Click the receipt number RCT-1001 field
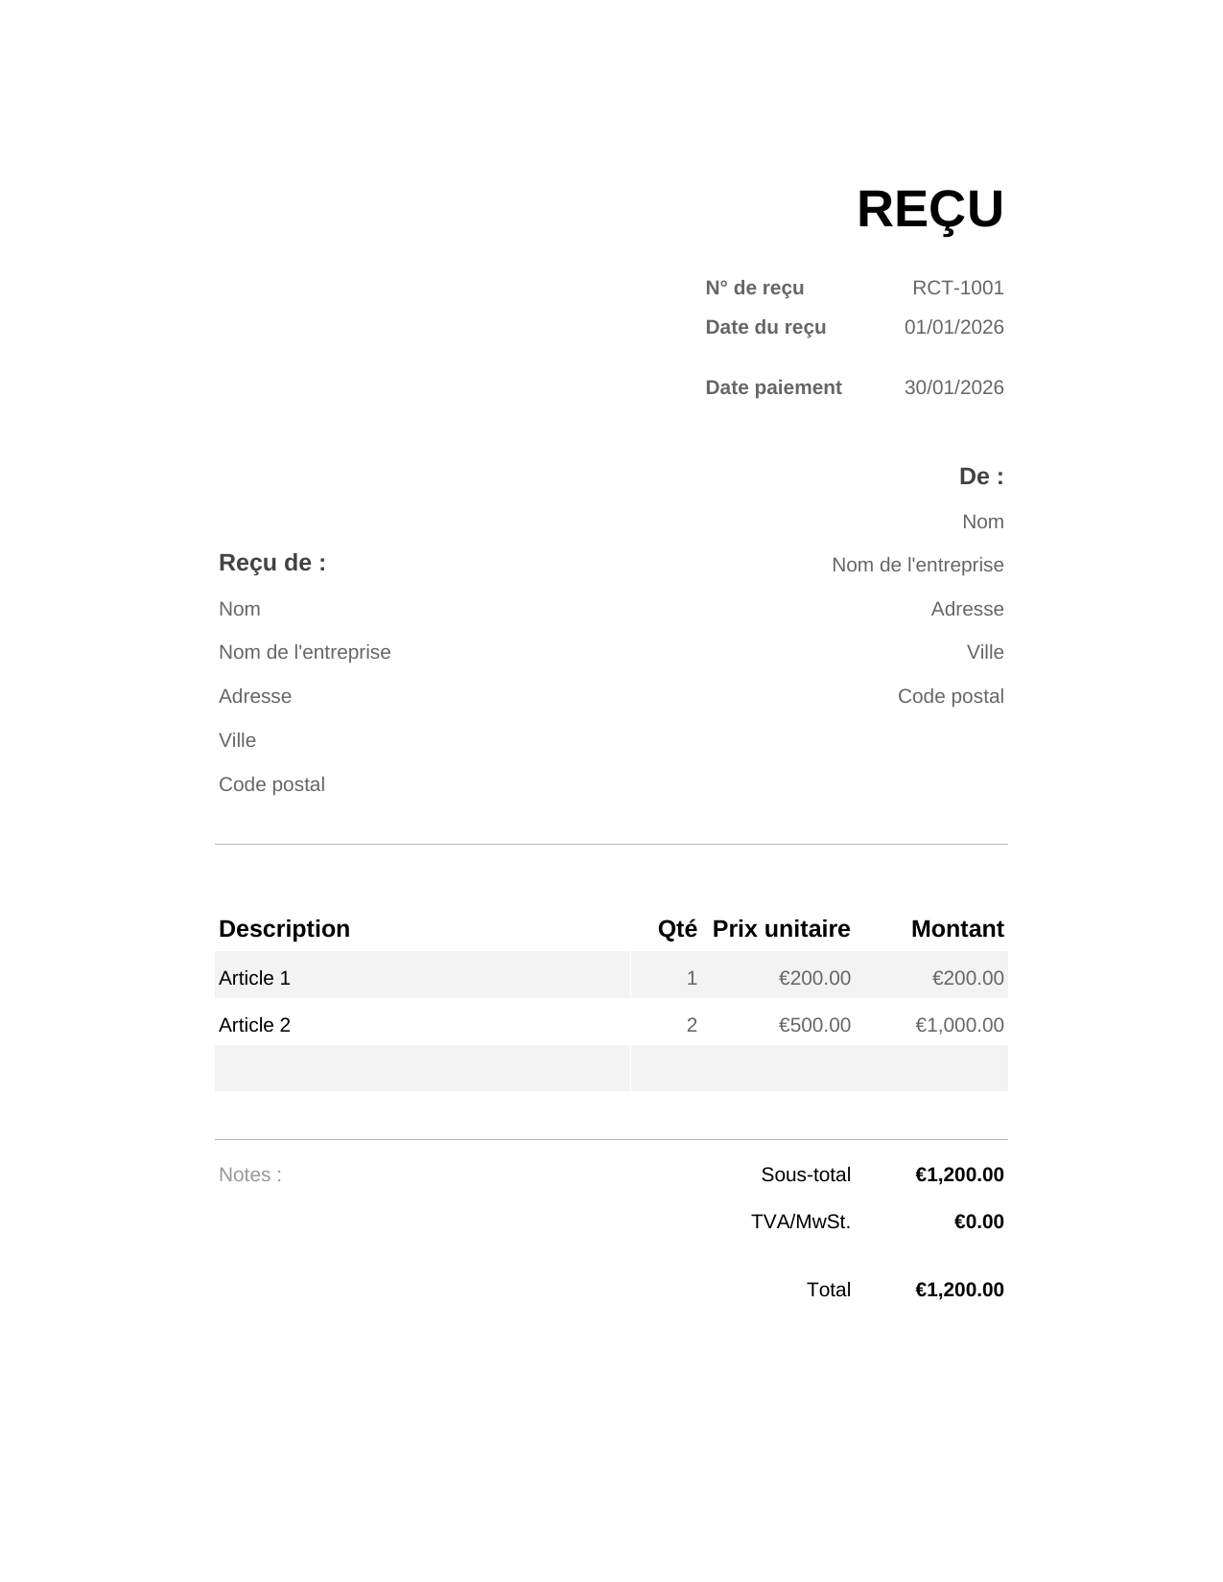This screenshot has height=1582, width=1223. (x=957, y=288)
